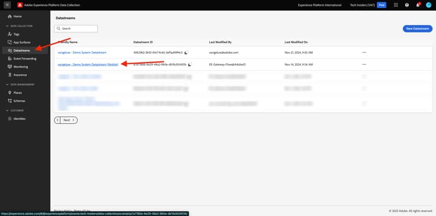Click the Event Forwarding sidebar icon
436x216 pixels.
[x=10, y=58]
